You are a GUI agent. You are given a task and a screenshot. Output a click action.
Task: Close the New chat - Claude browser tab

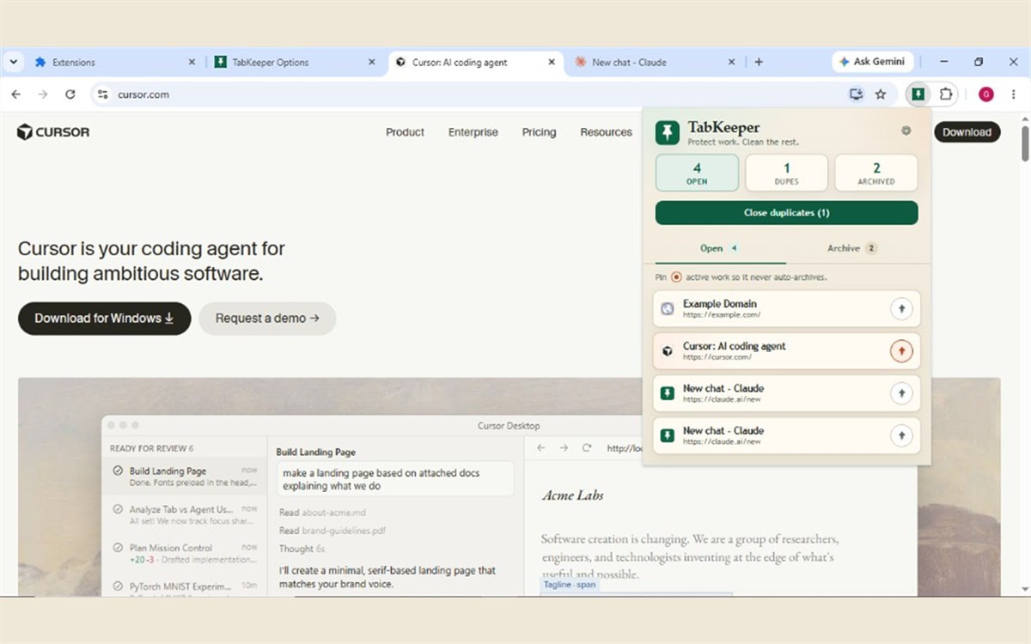pos(732,62)
